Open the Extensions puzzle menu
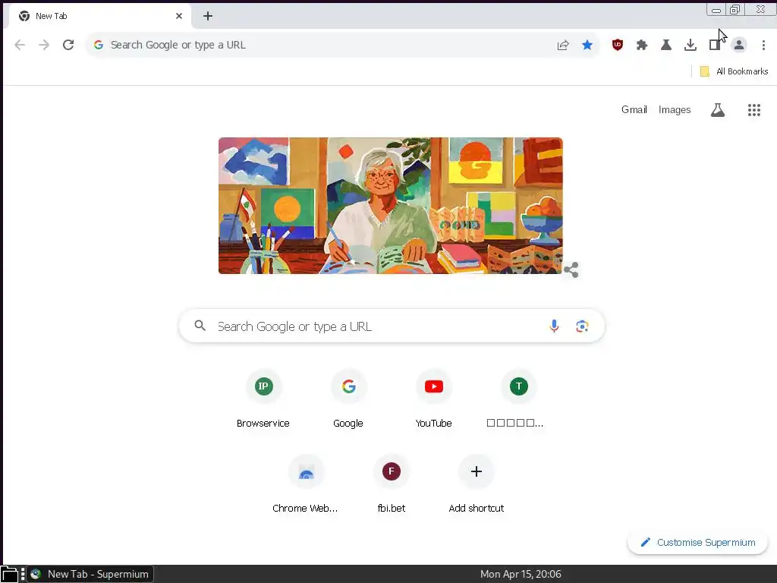 coord(642,45)
